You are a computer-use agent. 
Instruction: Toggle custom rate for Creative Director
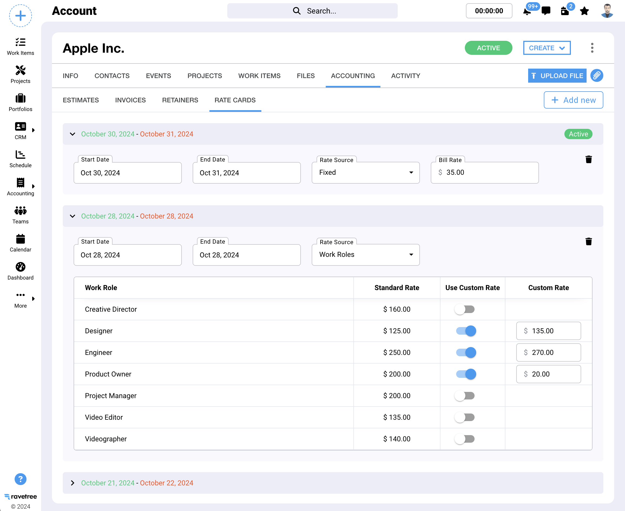pyautogui.click(x=465, y=309)
